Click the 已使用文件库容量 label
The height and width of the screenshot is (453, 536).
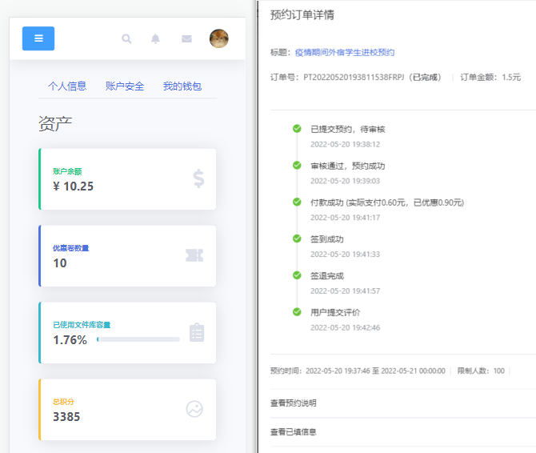(x=82, y=324)
